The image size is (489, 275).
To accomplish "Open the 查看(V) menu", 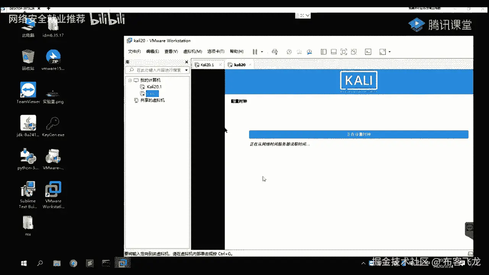I will [171, 52].
